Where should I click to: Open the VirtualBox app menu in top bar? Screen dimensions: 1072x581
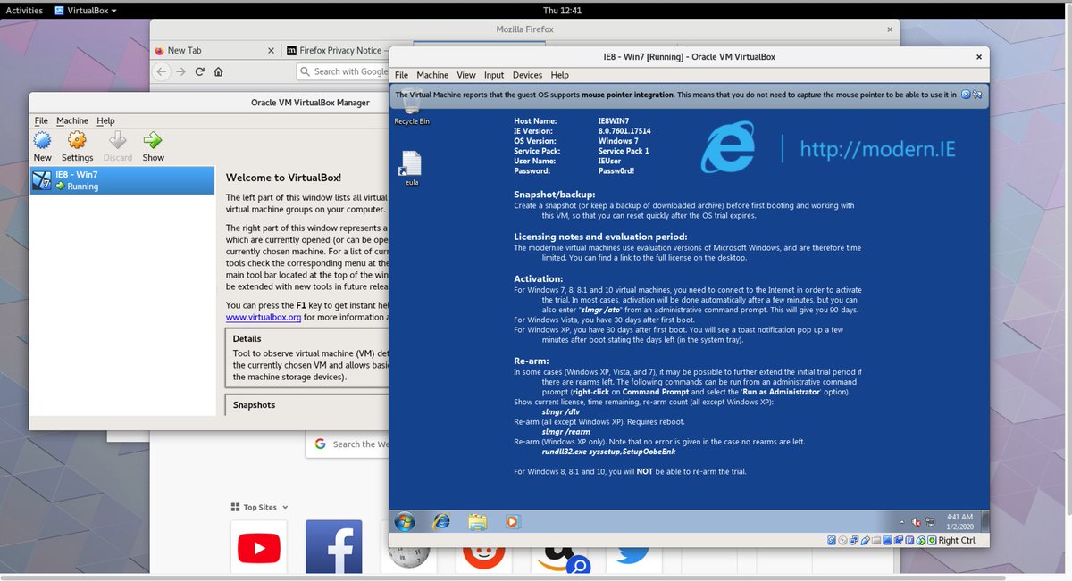(x=85, y=11)
